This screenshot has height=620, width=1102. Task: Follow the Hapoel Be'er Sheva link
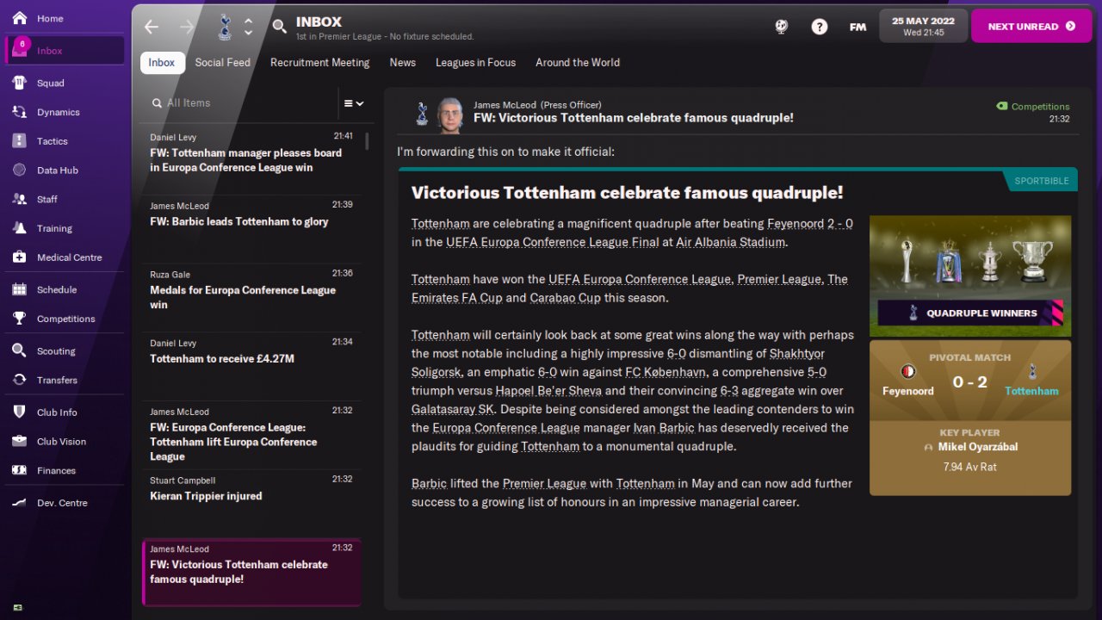[548, 391]
